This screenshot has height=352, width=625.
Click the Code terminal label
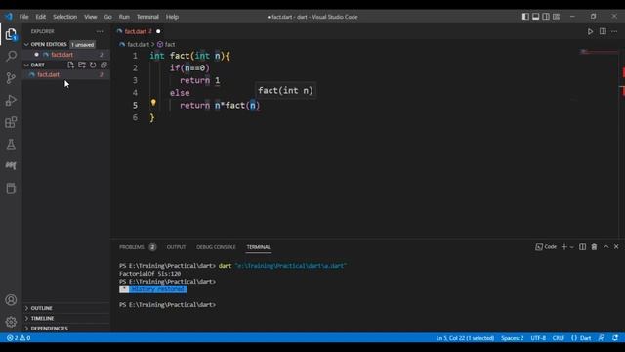click(x=550, y=247)
